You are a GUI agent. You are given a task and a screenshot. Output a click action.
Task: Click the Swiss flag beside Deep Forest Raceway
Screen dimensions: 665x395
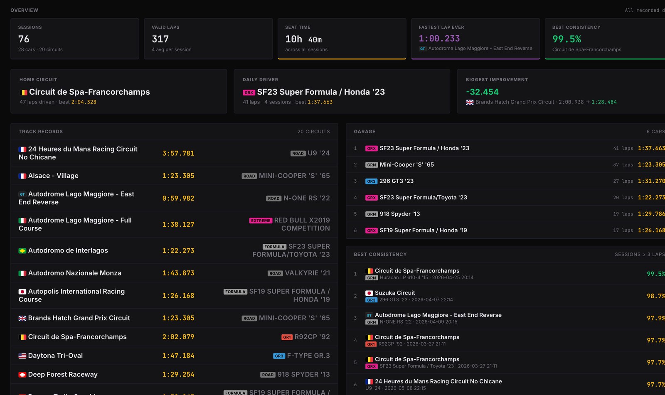coord(22,375)
